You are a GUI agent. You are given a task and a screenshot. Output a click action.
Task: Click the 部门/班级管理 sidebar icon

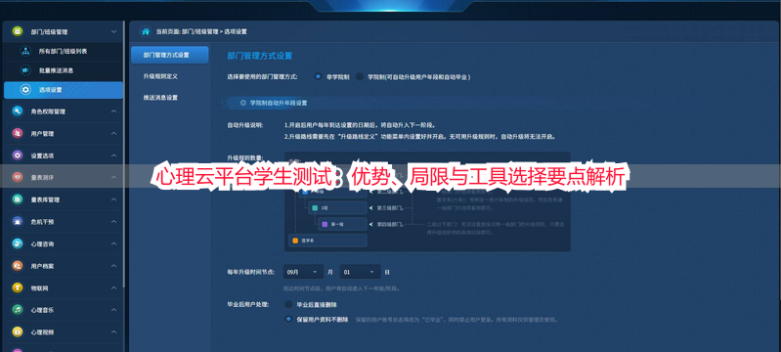coord(18,31)
